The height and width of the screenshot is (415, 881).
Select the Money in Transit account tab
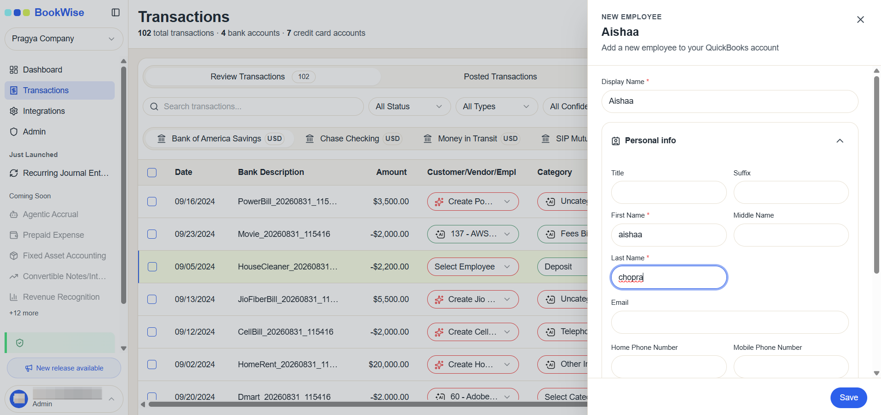[x=472, y=139]
